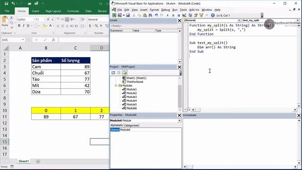Apply percent style in Excel ribbon
The height and width of the screenshot is (170, 302).
96,25
